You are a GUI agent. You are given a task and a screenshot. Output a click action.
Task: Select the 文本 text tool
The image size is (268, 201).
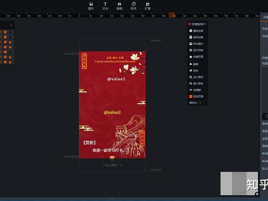pyautogui.click(x=105, y=6)
